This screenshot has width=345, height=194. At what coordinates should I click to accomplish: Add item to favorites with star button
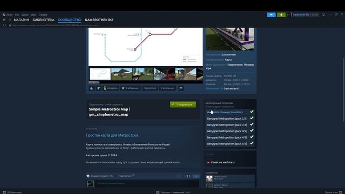click(x=130, y=88)
